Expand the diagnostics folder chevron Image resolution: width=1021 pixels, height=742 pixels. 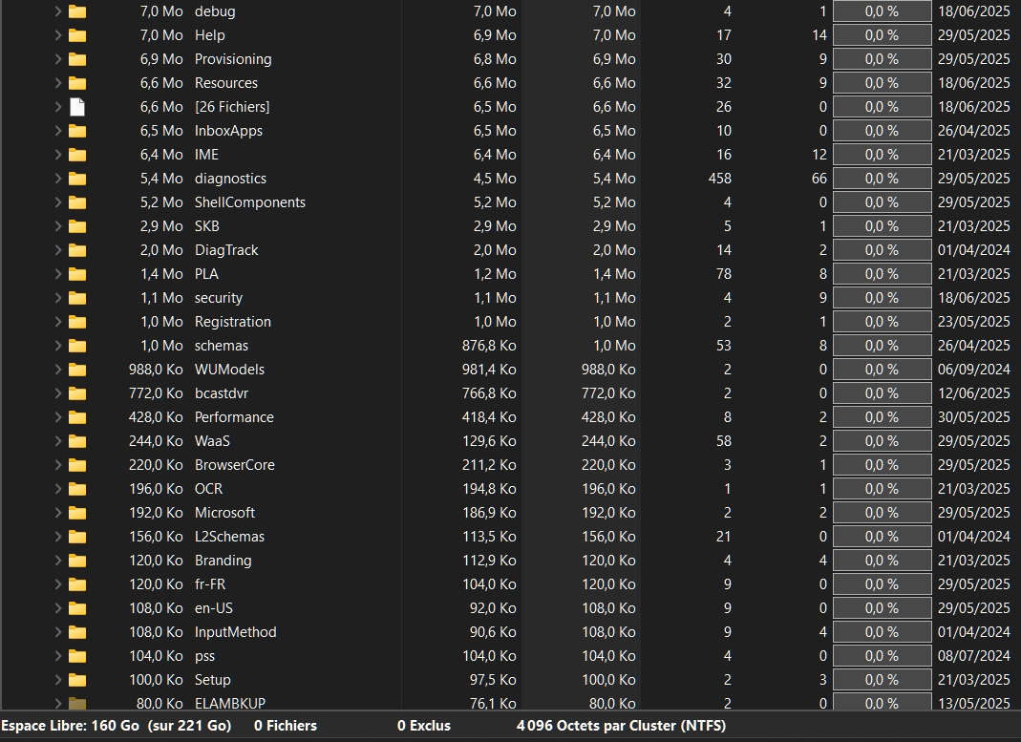pos(58,179)
